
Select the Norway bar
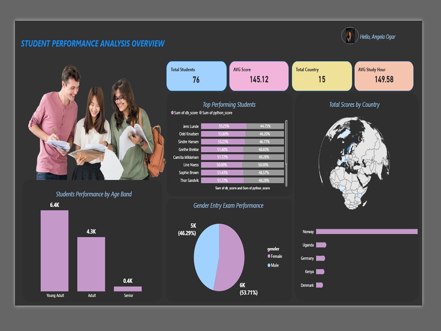tap(367, 231)
